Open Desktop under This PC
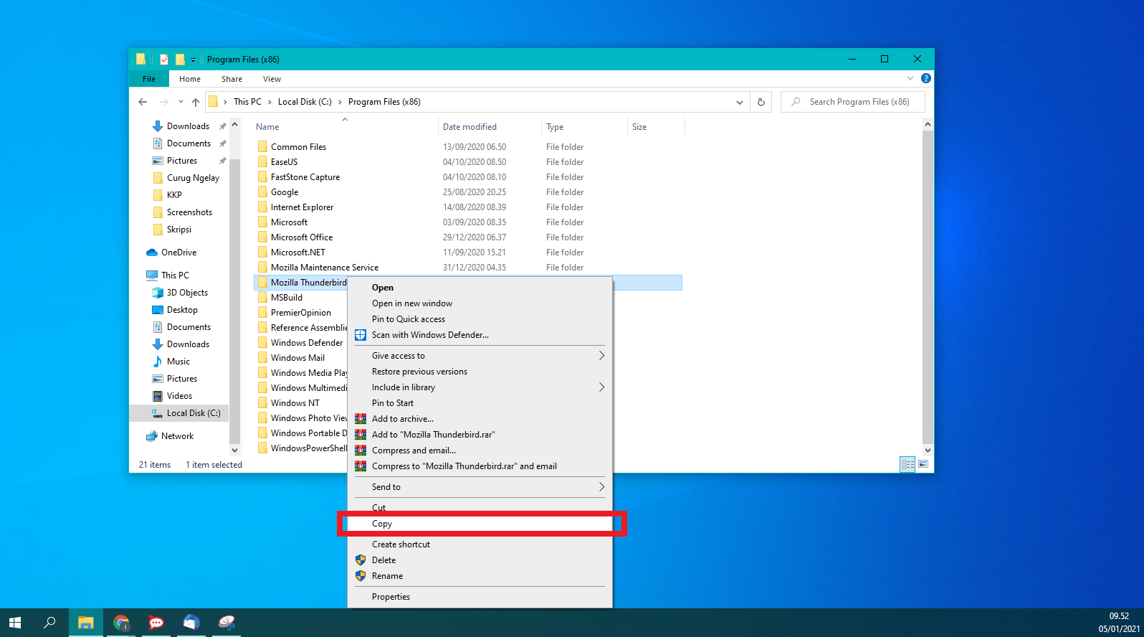 (182, 310)
